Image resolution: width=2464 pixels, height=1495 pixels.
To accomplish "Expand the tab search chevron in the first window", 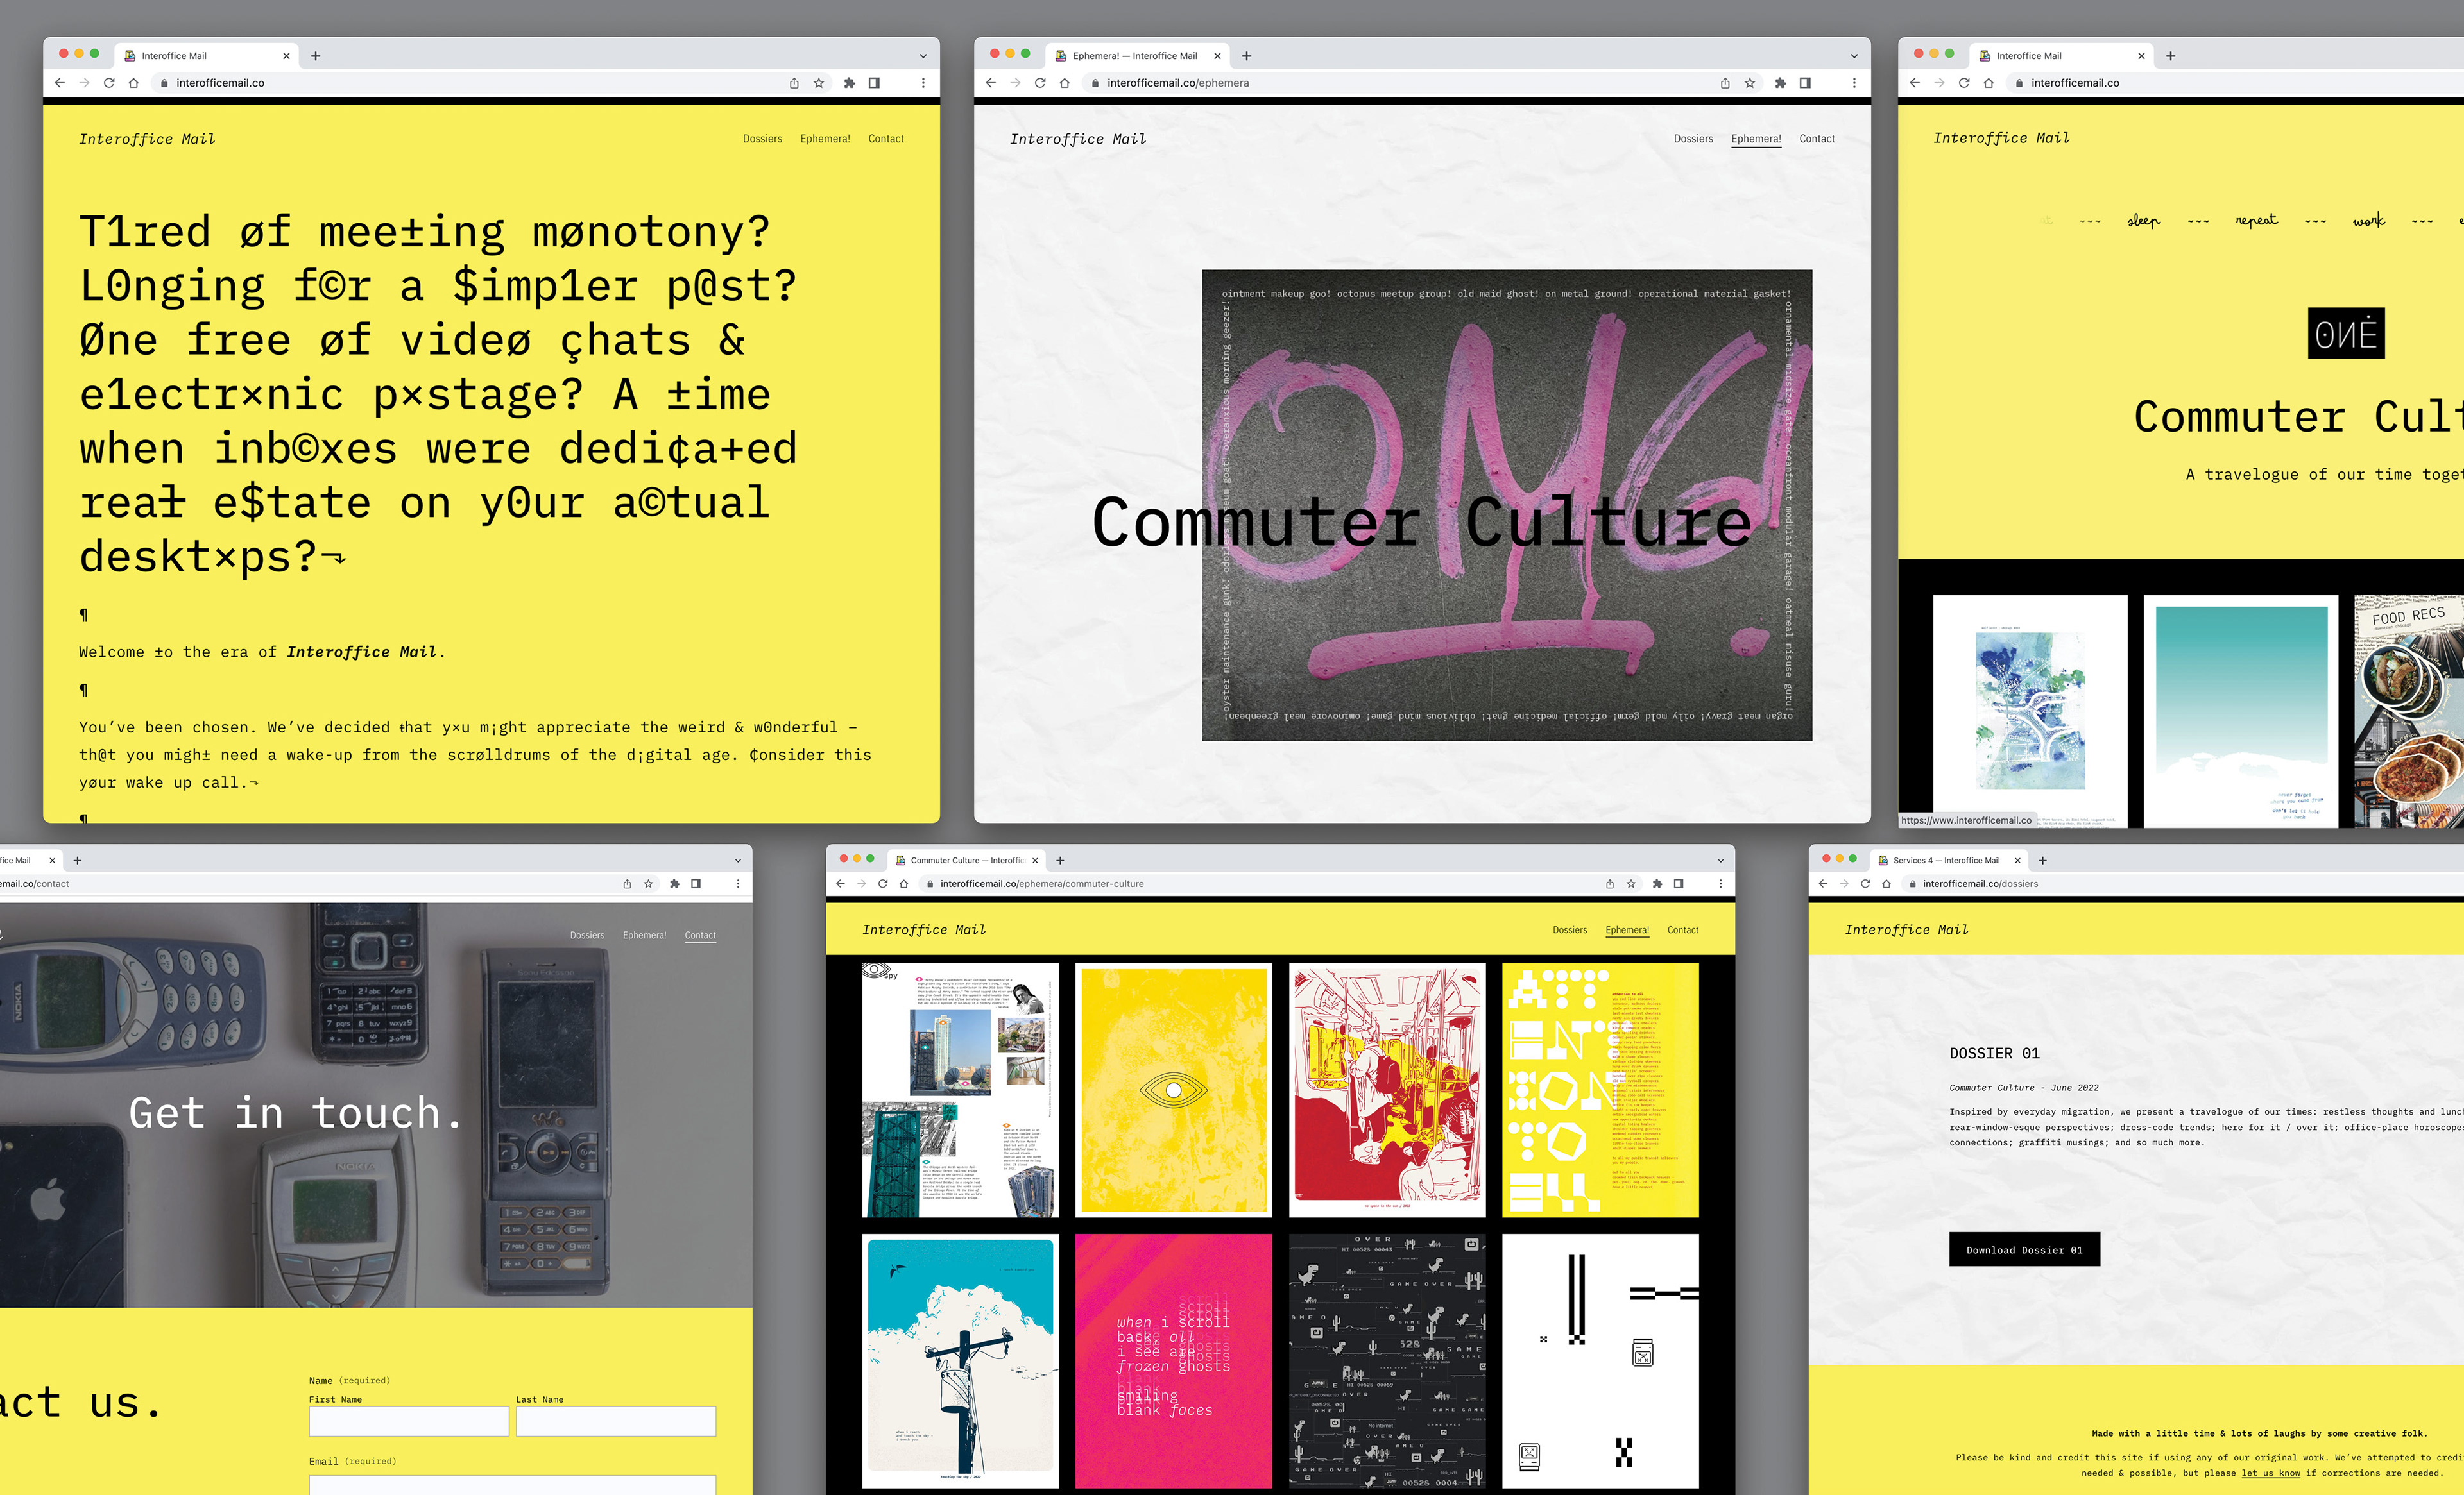I will [922, 56].
